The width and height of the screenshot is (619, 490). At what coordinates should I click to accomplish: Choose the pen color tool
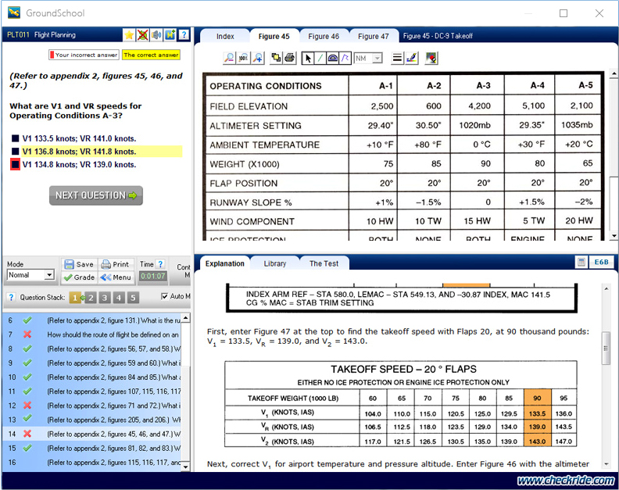412,58
